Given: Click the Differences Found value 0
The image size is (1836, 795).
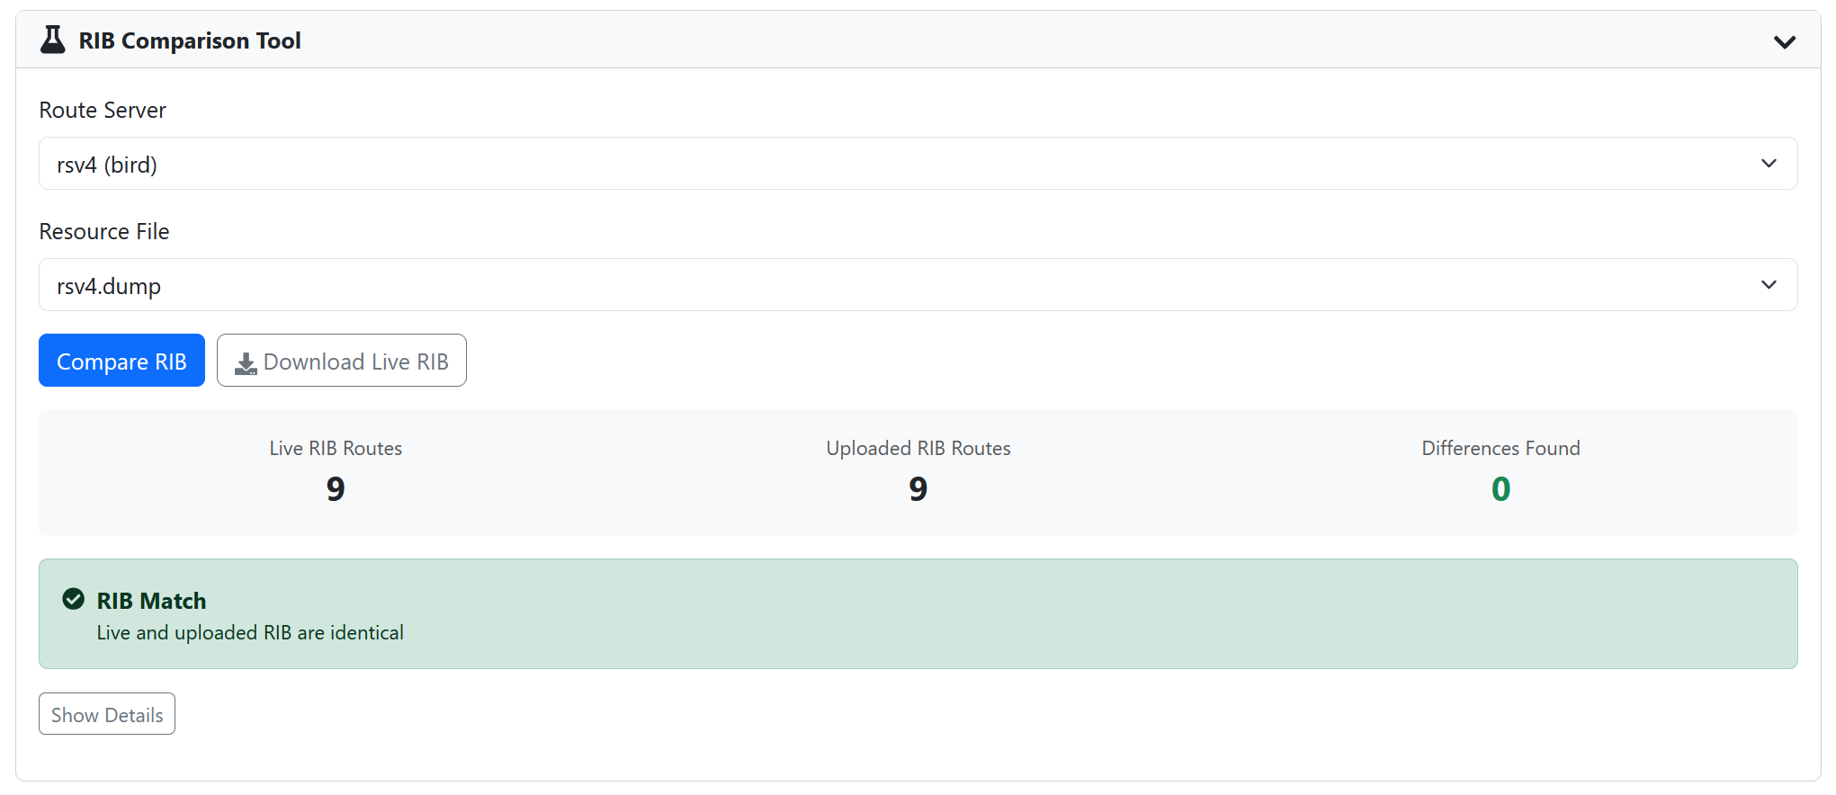Looking at the screenshot, I should pyautogui.click(x=1500, y=489).
